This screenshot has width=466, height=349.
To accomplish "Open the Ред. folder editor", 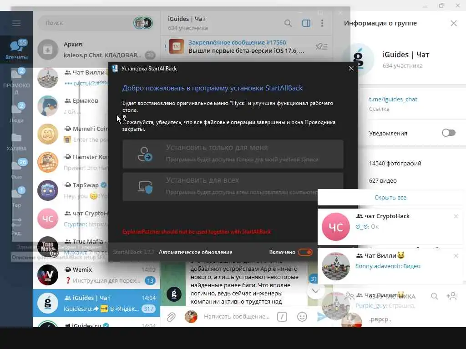I will point(16,226).
